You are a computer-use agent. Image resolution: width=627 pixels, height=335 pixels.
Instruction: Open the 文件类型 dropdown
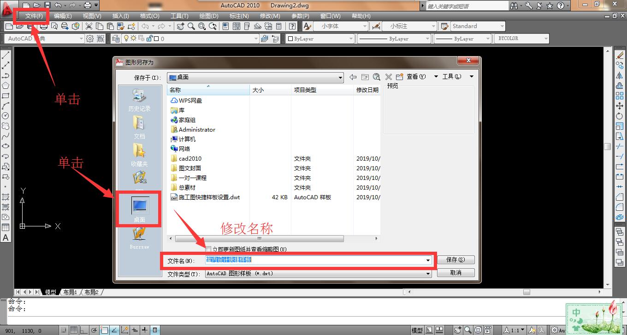click(x=427, y=272)
